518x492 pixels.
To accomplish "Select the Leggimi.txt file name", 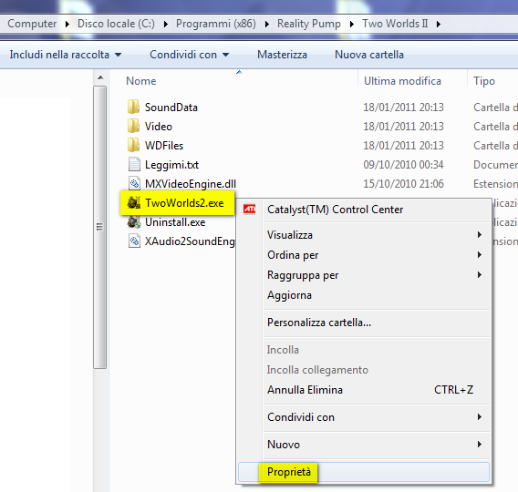I will [171, 165].
